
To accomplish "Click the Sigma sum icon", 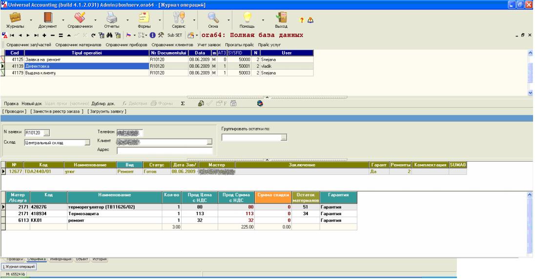I will point(183,103).
